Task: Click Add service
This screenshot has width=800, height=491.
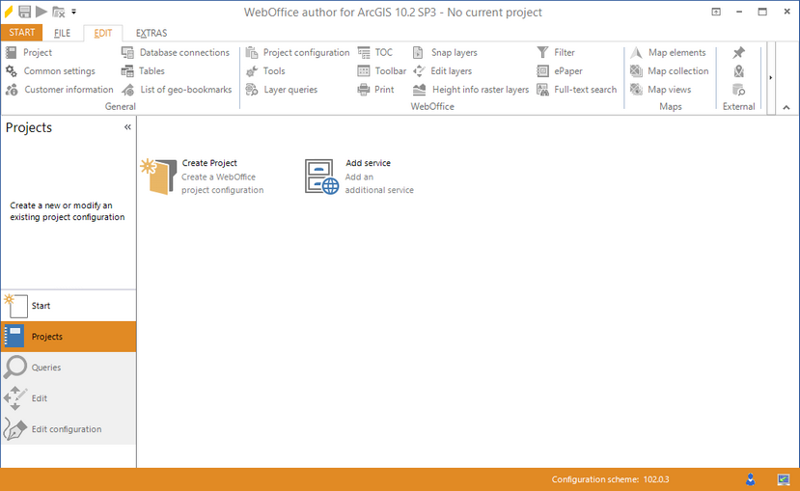Action: (359, 177)
